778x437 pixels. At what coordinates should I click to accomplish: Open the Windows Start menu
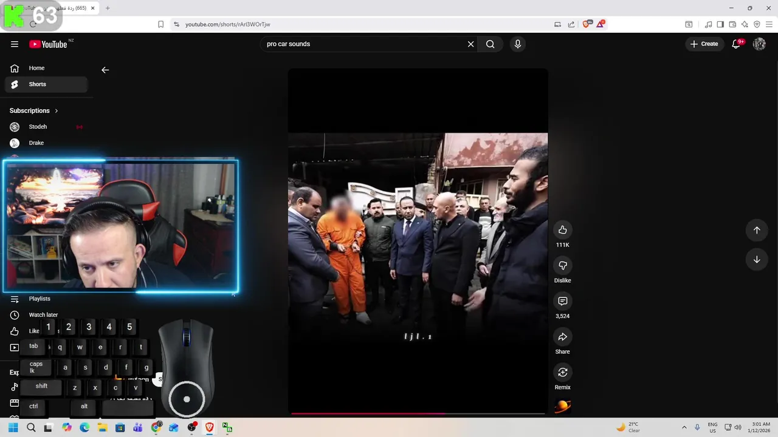pos(13,428)
